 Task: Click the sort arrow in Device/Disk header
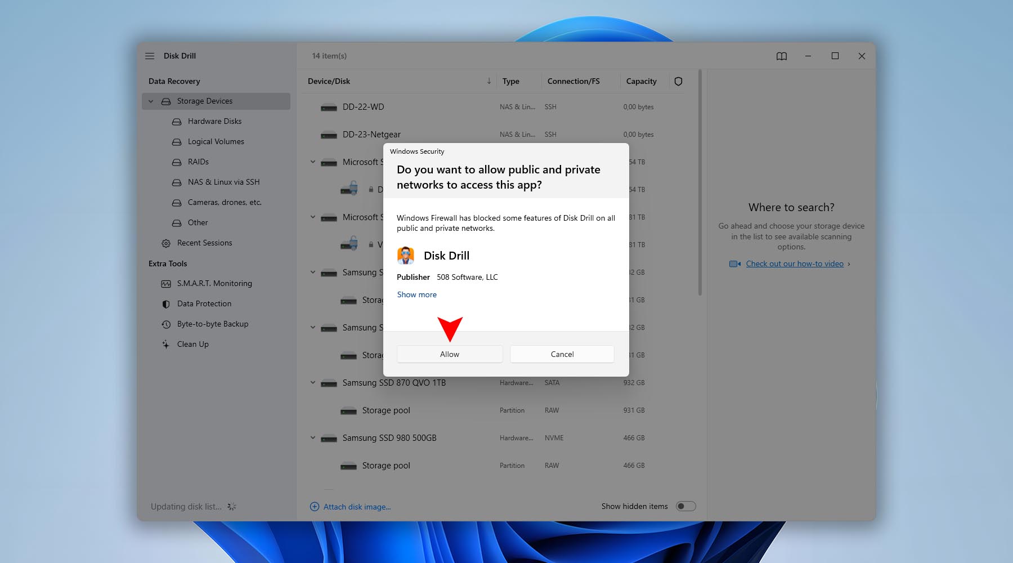(489, 81)
